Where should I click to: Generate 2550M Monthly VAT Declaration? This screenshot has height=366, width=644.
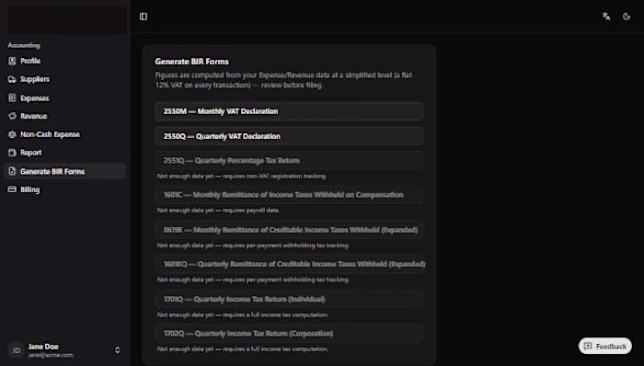click(x=289, y=111)
